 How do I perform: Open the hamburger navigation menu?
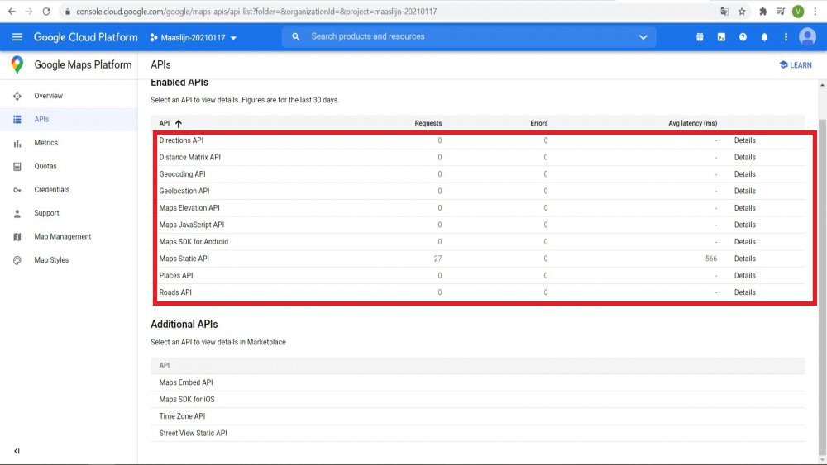(17, 37)
